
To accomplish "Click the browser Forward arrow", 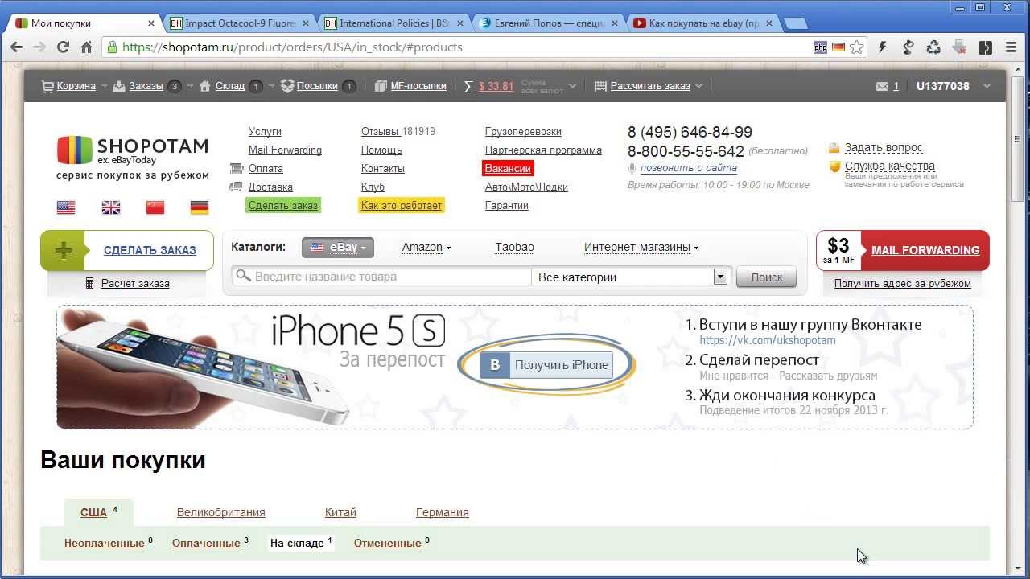I will (39, 47).
